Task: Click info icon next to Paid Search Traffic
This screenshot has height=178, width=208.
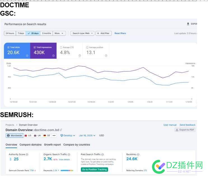Action: point(102,155)
